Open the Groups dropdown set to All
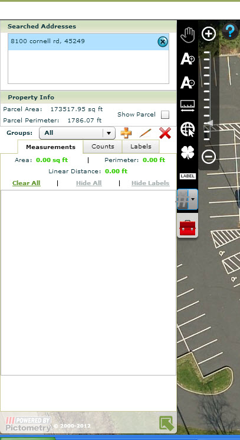The height and width of the screenshot is (440, 240). tap(77, 132)
